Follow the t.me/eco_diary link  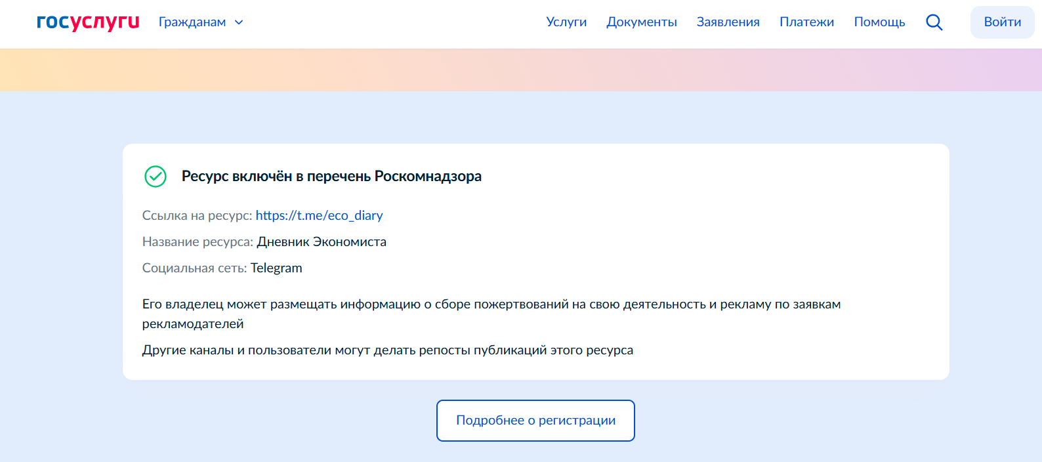coord(319,215)
